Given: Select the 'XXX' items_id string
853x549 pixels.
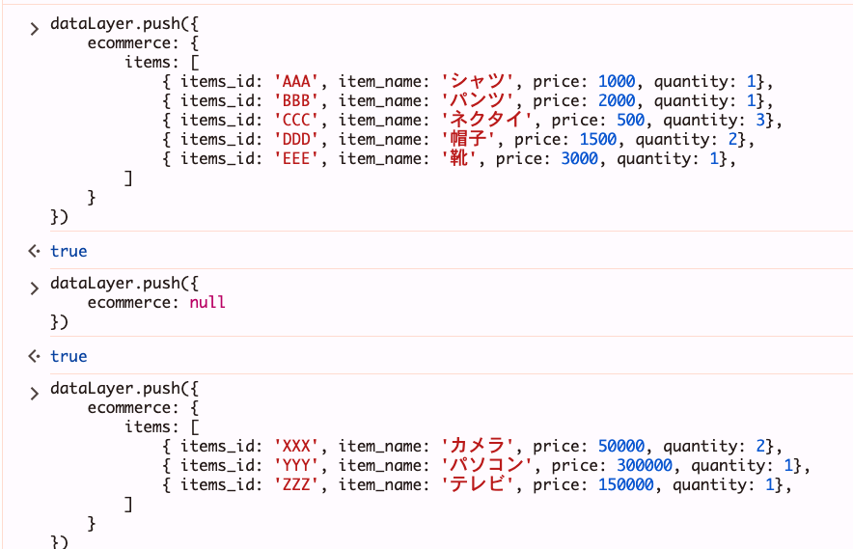Looking at the screenshot, I should click(296, 446).
